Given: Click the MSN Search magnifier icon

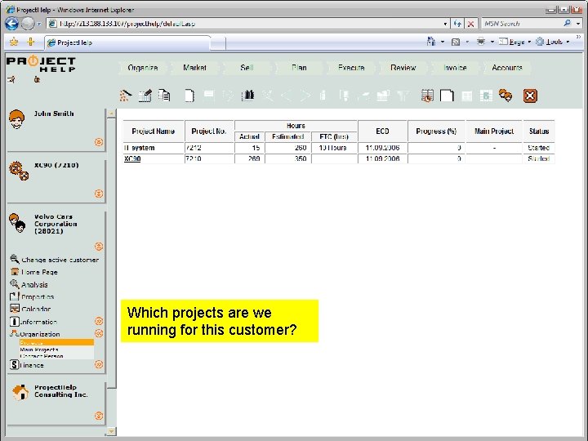Looking at the screenshot, I should (x=567, y=23).
